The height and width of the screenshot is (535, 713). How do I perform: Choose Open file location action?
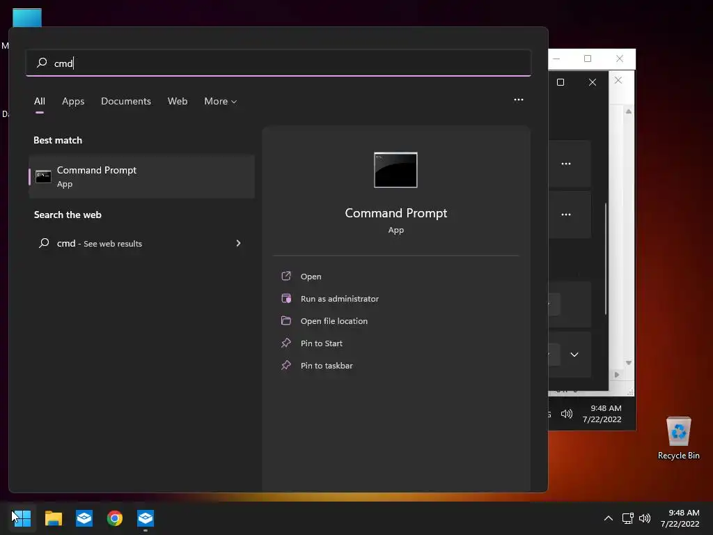(x=334, y=320)
